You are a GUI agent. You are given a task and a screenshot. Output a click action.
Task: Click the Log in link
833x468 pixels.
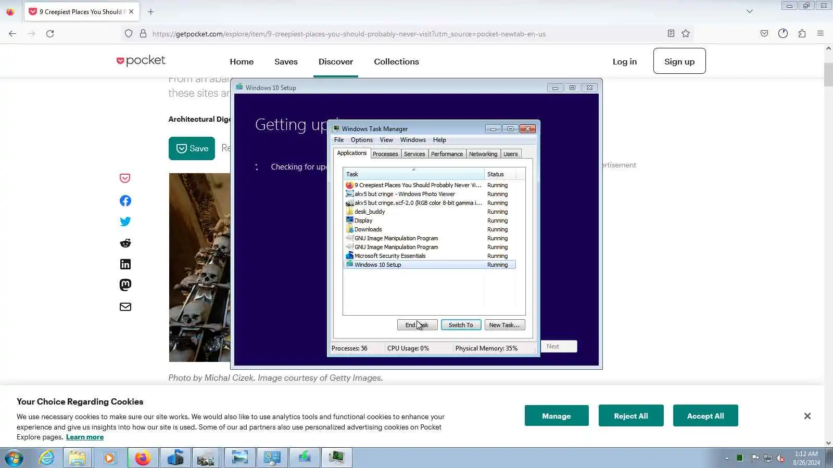[625, 61]
